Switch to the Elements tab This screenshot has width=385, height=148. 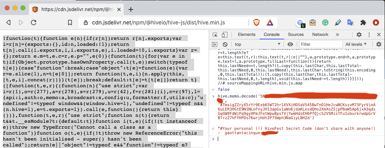pyautogui.click(x=247, y=35)
